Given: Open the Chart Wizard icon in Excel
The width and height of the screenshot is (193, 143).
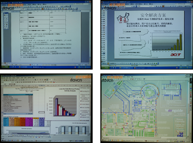Looking at the screenshot, I should pyautogui.click(x=45, y=80).
